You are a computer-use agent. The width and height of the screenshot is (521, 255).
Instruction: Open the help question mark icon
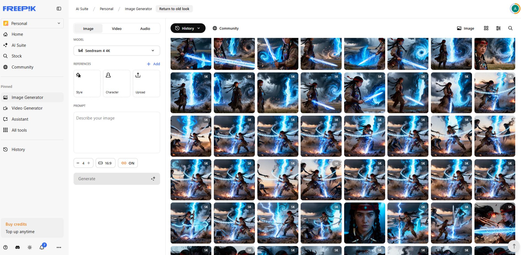click(6, 247)
